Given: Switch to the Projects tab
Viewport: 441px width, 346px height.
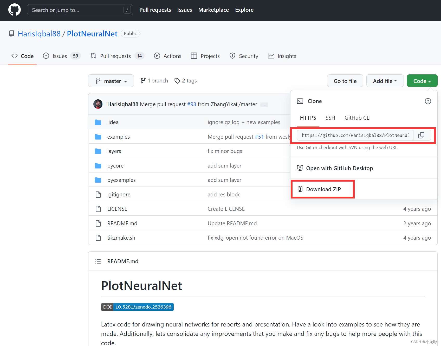Looking at the screenshot, I should tap(205, 56).
